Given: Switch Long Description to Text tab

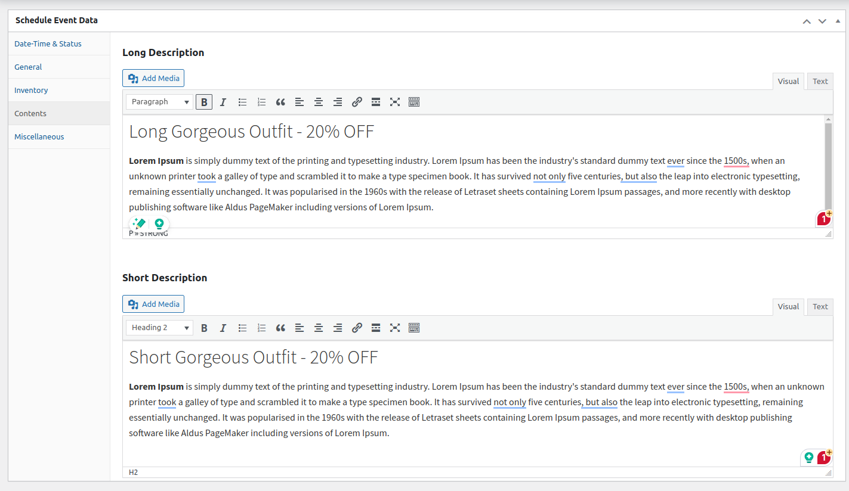Looking at the screenshot, I should [820, 81].
